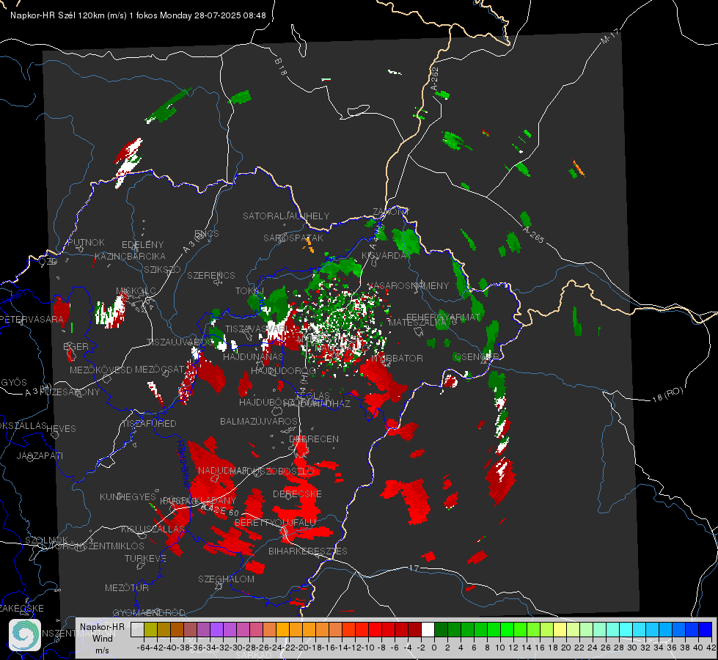The image size is (718, 660).
Task: Click the HEVES city label
Action: click(x=62, y=429)
